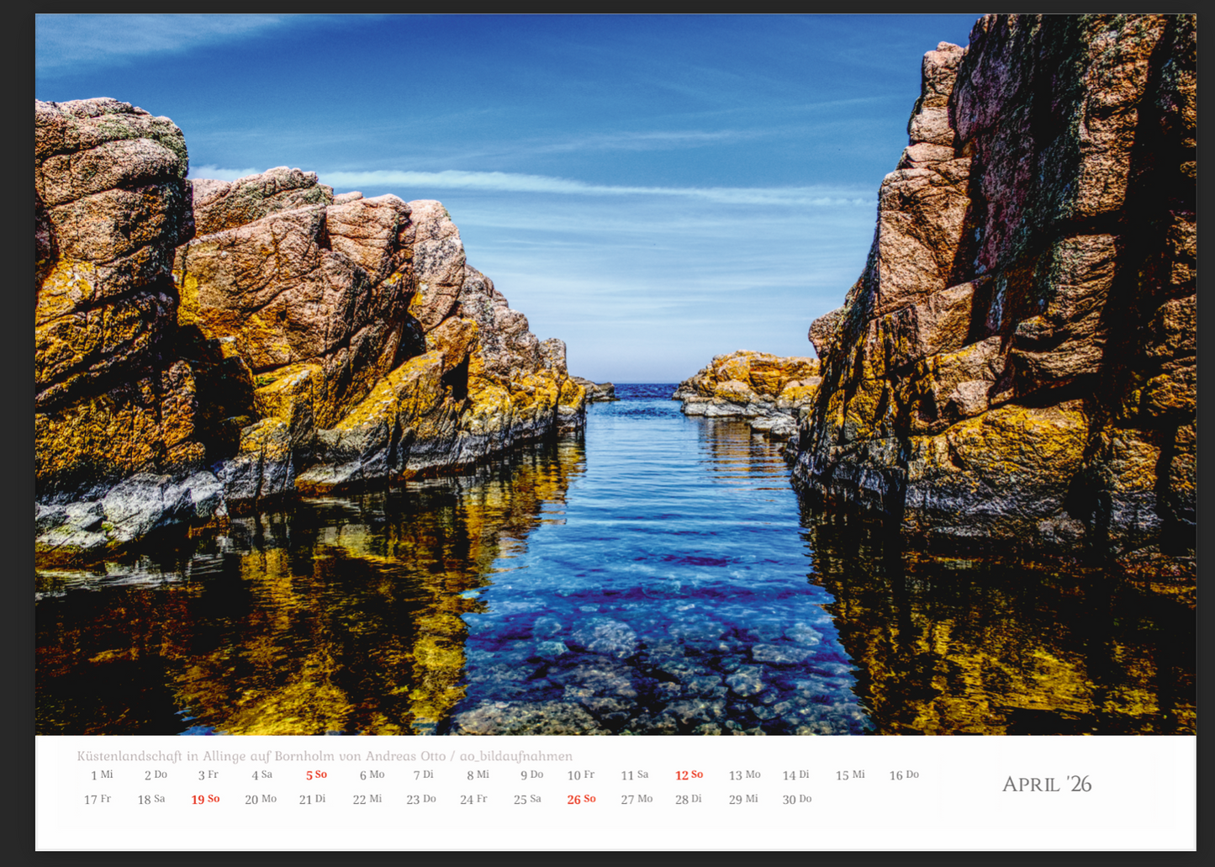Click the "16 Do" date entry
The width and height of the screenshot is (1215, 867).
click(x=904, y=775)
